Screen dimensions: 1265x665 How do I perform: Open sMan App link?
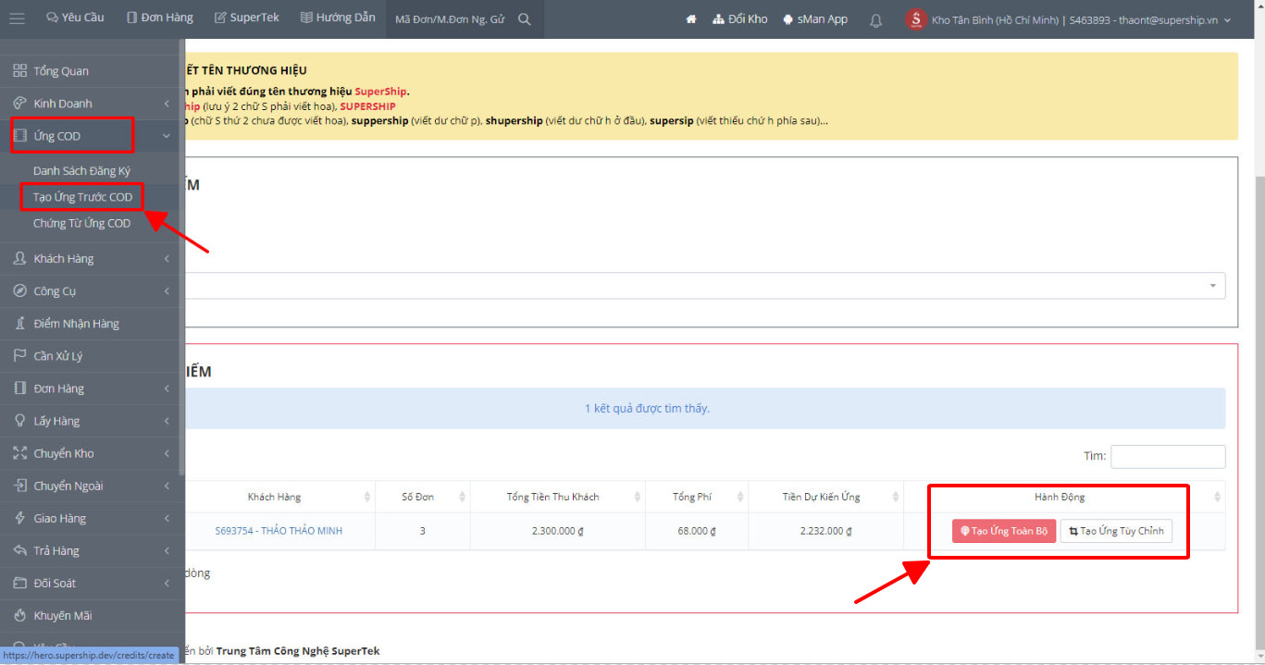click(815, 19)
